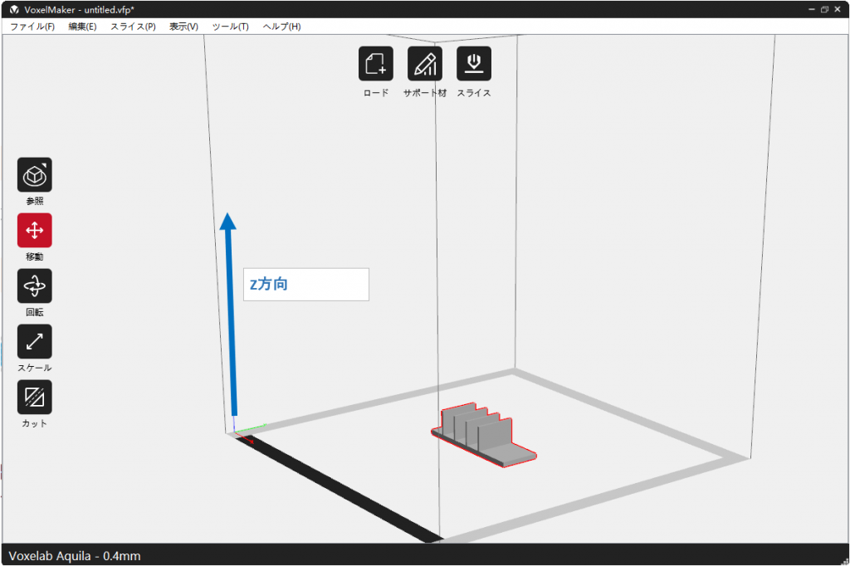Close the VoxelMaker window

pyautogui.click(x=837, y=9)
